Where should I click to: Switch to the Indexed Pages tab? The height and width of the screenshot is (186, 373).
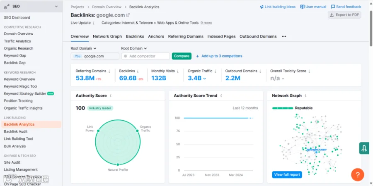221,36
